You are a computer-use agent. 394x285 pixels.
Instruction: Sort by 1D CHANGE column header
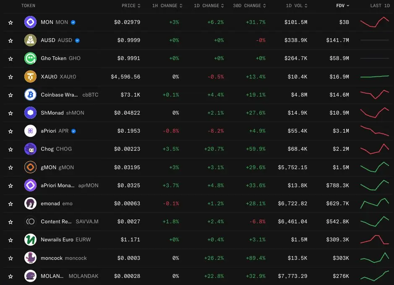pyautogui.click(x=209, y=5)
